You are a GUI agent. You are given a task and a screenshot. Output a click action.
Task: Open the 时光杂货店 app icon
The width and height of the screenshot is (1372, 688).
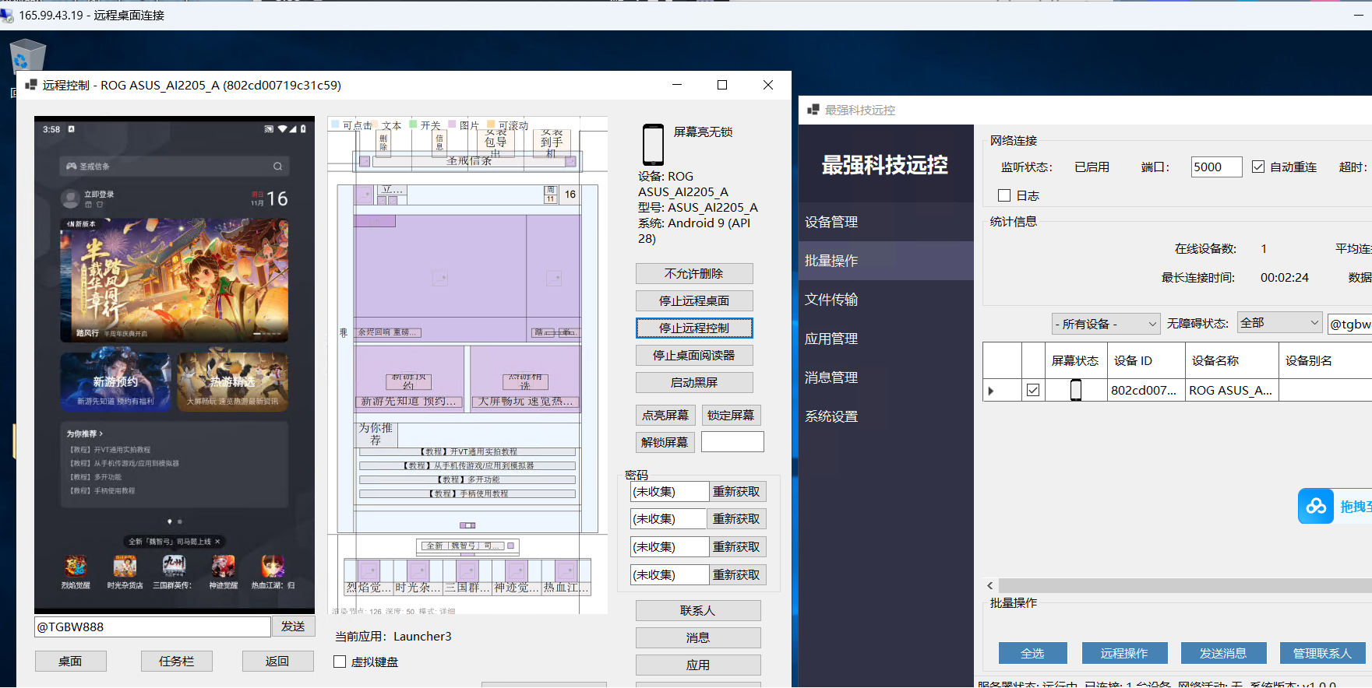click(x=125, y=566)
